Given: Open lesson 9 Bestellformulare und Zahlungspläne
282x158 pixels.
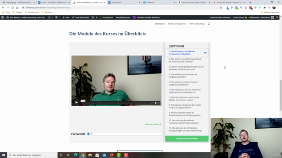Looking at the screenshot, I should tap(185, 114).
